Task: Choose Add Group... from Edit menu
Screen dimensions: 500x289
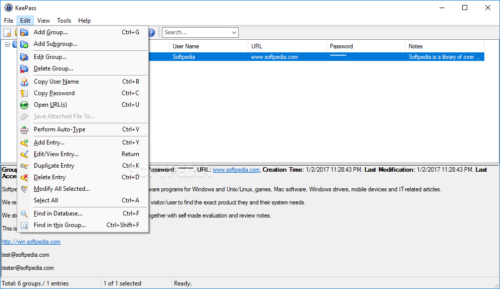Action: (83, 32)
